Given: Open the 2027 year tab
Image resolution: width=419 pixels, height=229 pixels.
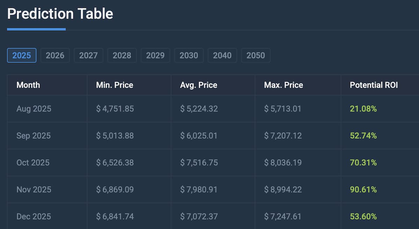Looking at the screenshot, I should point(88,55).
